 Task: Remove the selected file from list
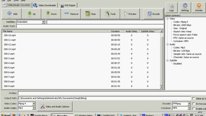pyautogui.click(x=71, y=14)
